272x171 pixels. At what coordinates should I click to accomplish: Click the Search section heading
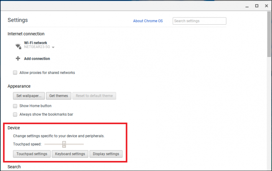coord(14,167)
